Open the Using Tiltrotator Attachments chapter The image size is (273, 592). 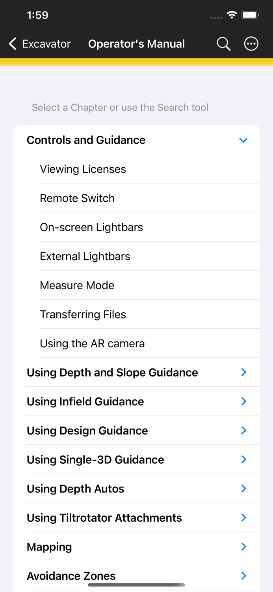pyautogui.click(x=136, y=517)
